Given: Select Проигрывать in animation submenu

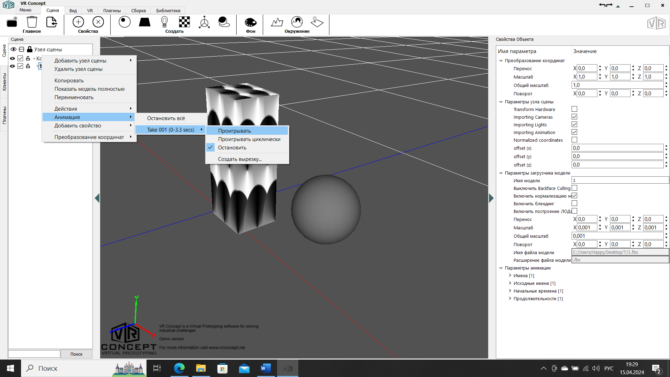Looking at the screenshot, I should point(247,131).
